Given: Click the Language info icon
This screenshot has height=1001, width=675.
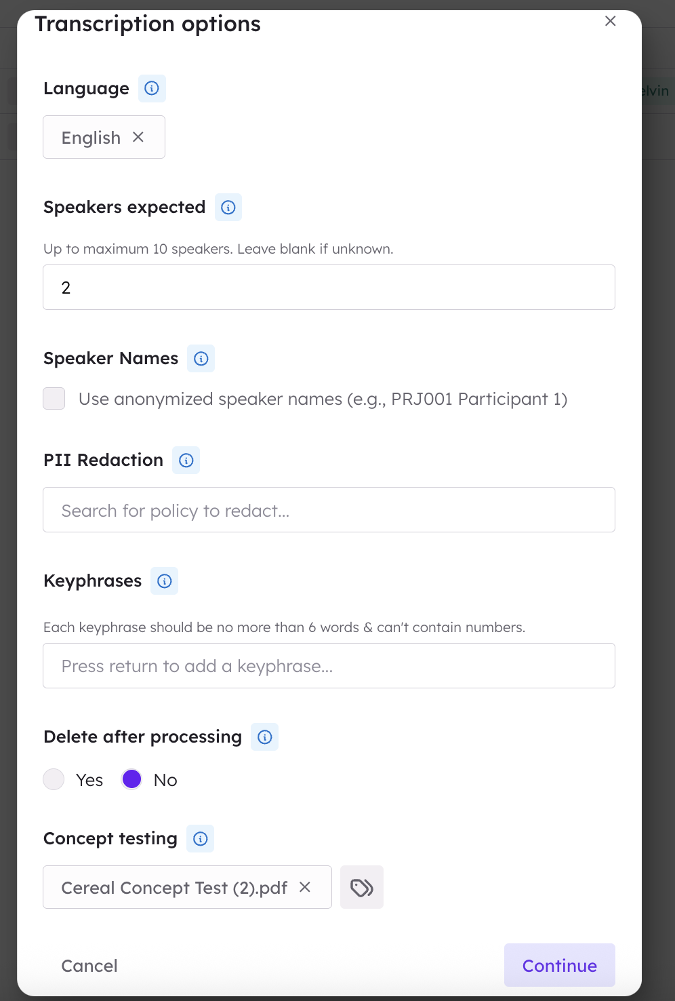Looking at the screenshot, I should tap(152, 88).
